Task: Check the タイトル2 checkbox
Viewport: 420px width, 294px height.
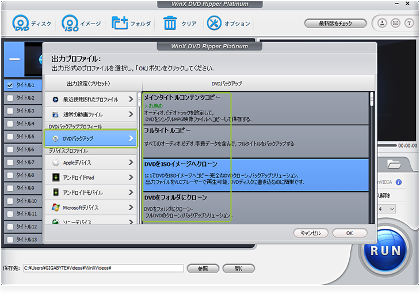Action: 10,98
